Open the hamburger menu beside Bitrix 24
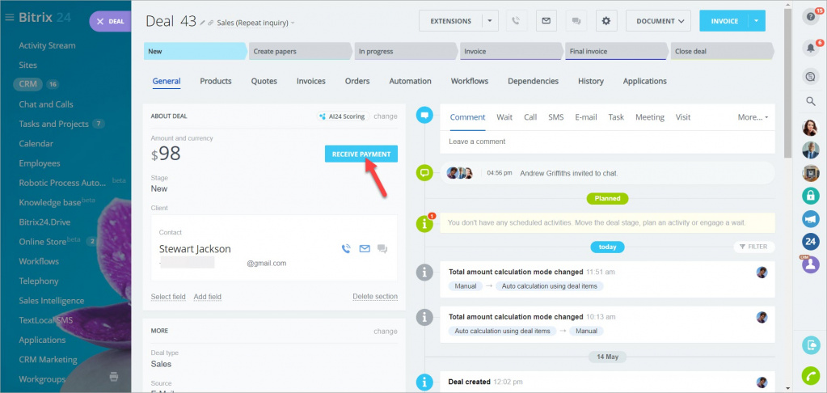 coord(9,18)
